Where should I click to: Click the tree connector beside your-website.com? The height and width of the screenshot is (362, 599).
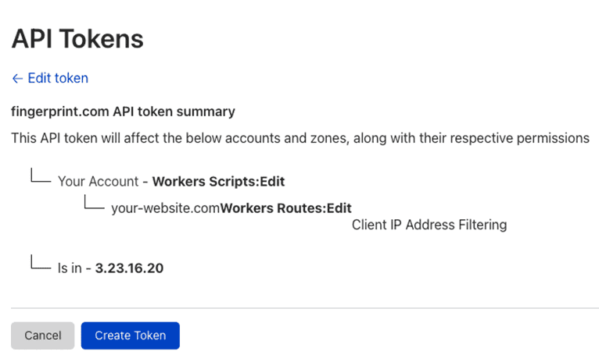(93, 204)
